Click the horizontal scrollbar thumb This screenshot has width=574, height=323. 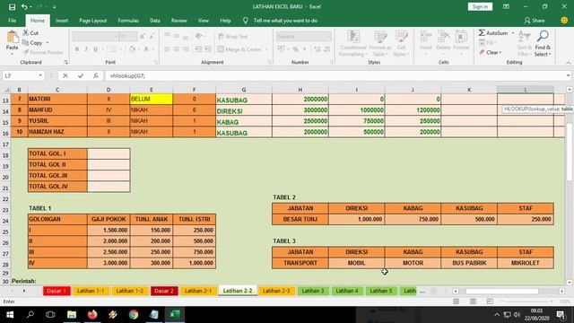502,291
